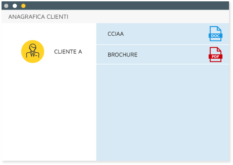Click the ANAGRAFICA CLIENTI header title
The image size is (233, 165).
coord(38,17)
